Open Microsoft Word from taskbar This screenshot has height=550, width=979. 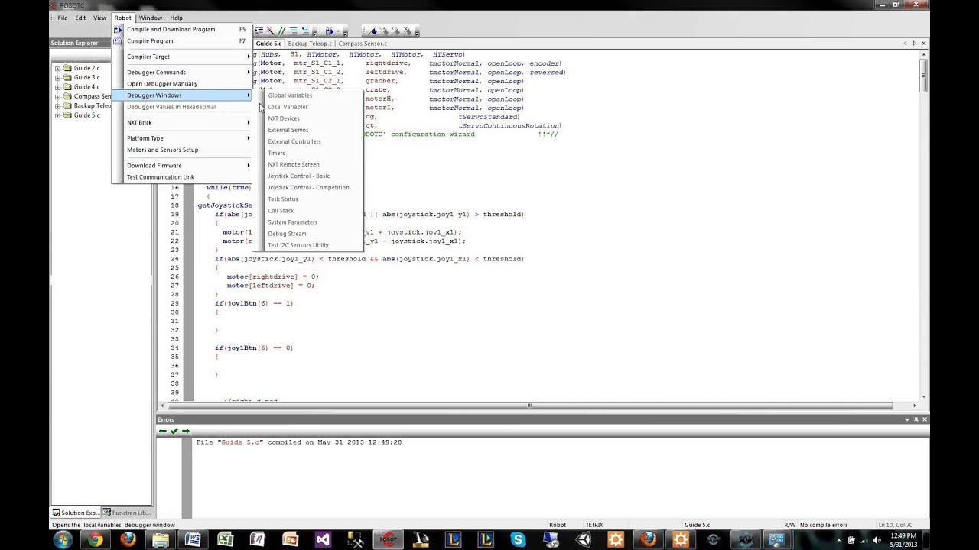click(193, 540)
